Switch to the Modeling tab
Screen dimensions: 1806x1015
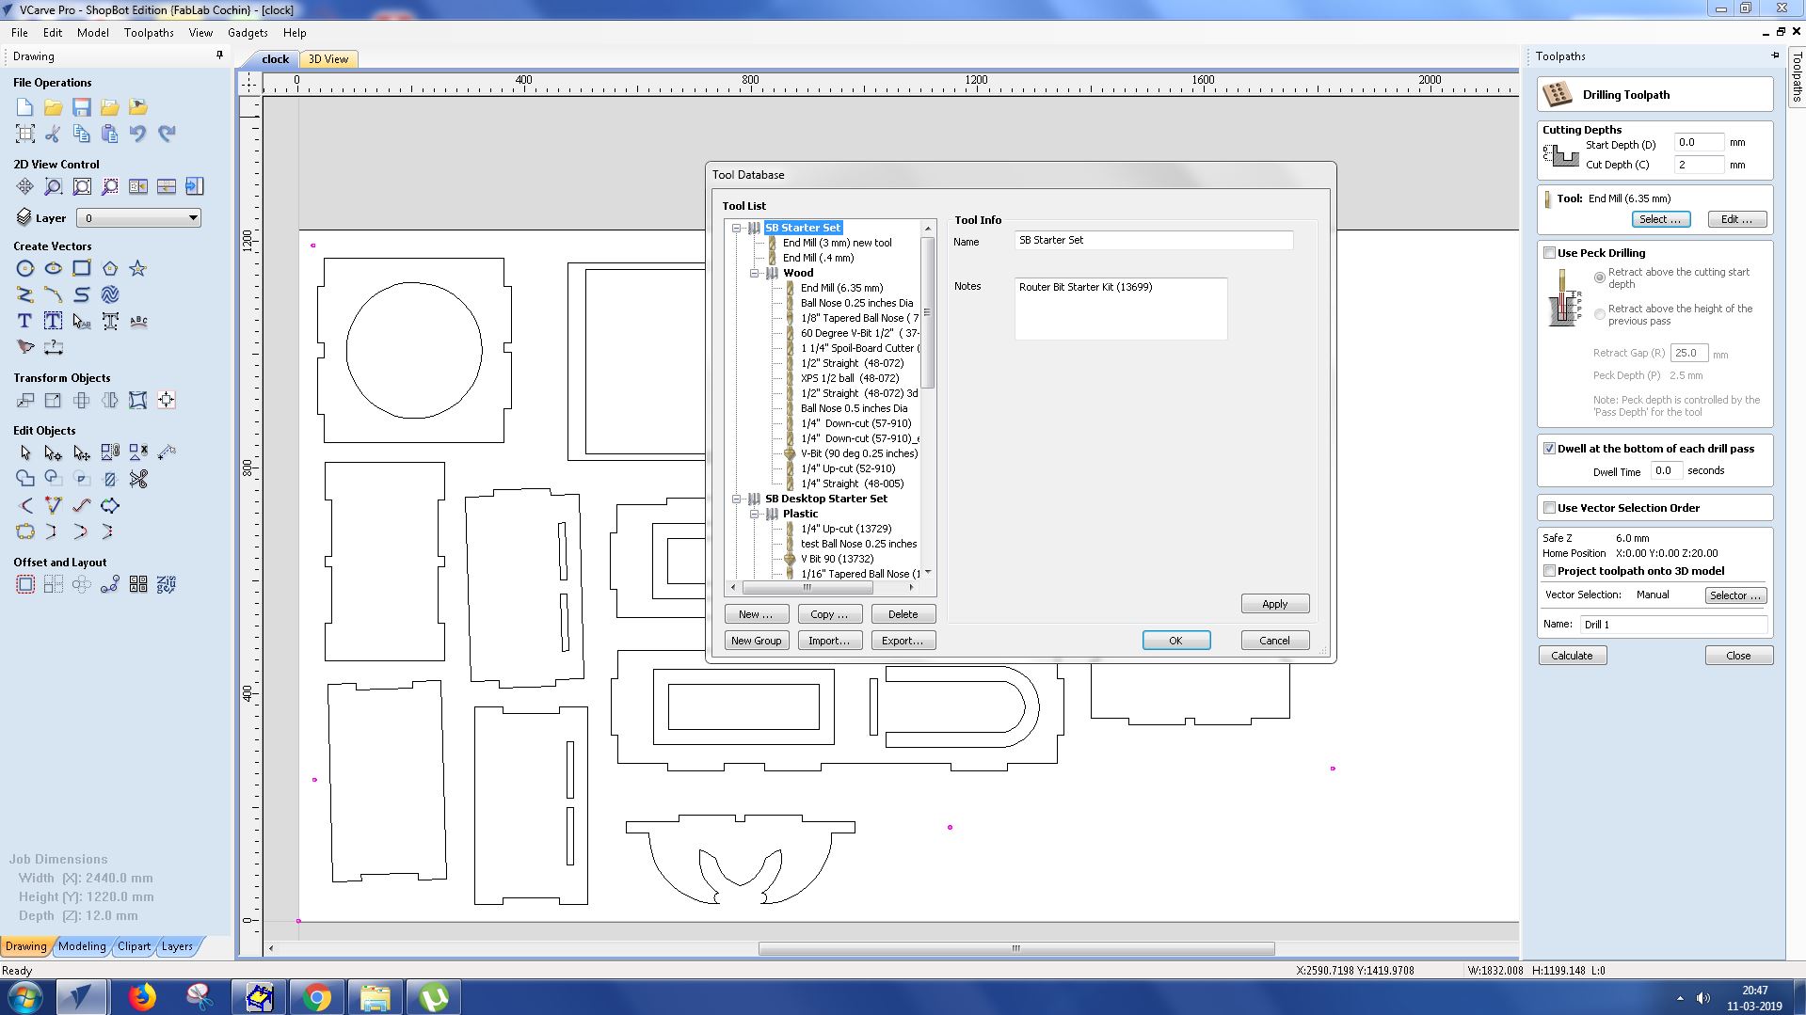(x=82, y=946)
